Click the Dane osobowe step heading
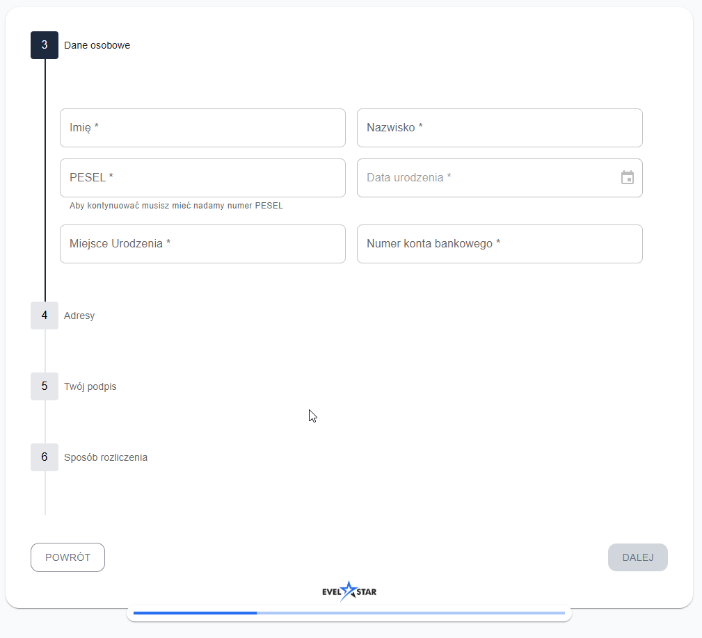702x638 pixels. pos(97,45)
